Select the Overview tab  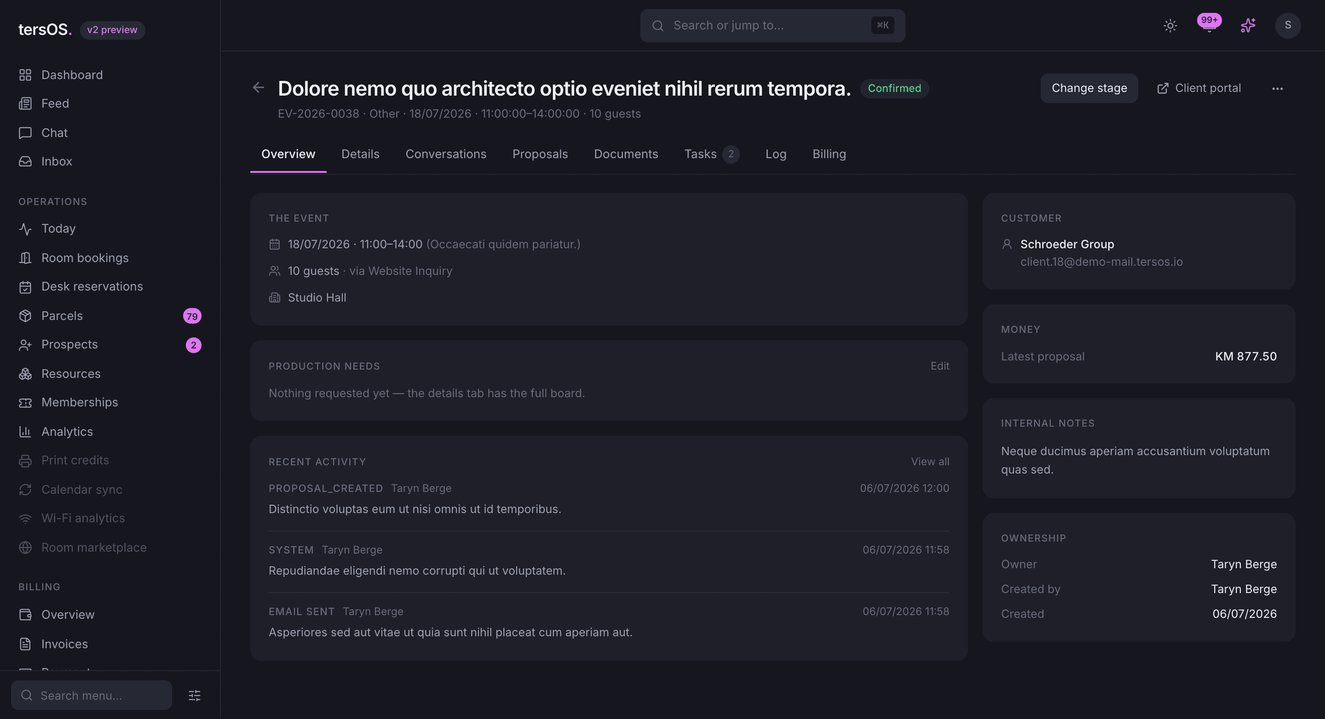[x=288, y=154]
